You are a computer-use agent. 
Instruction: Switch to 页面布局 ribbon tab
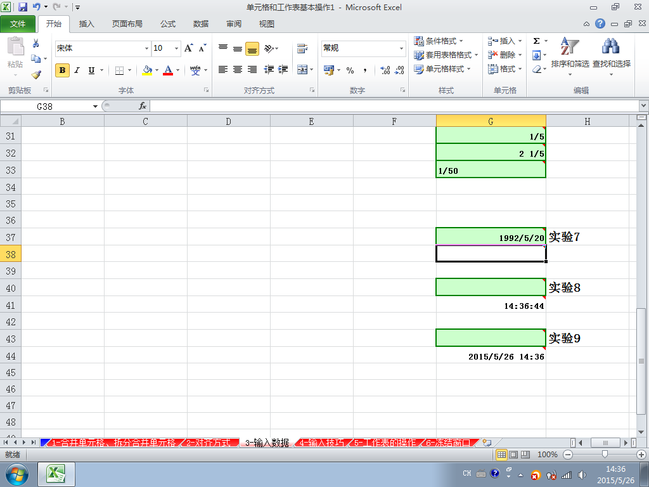click(x=127, y=24)
